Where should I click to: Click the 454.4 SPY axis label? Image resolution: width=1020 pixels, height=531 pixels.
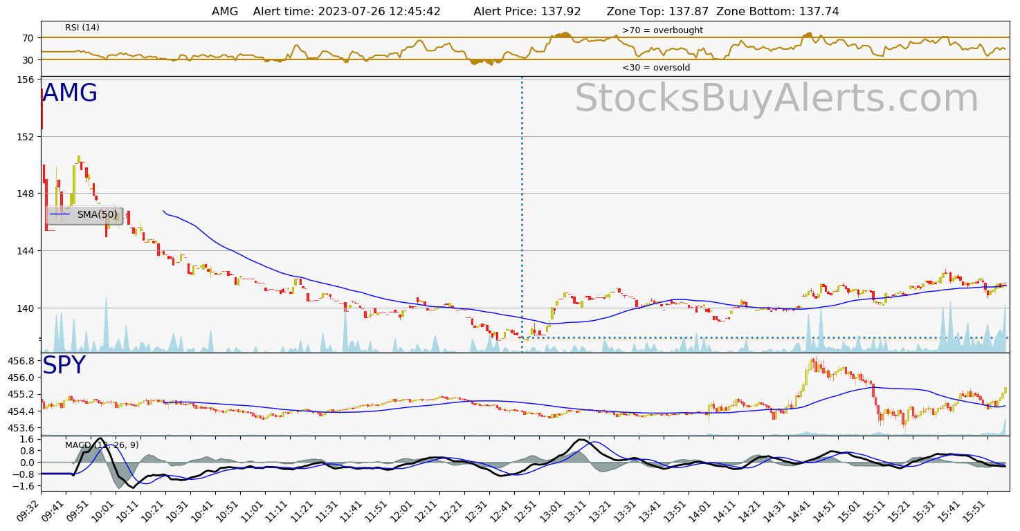(21, 411)
